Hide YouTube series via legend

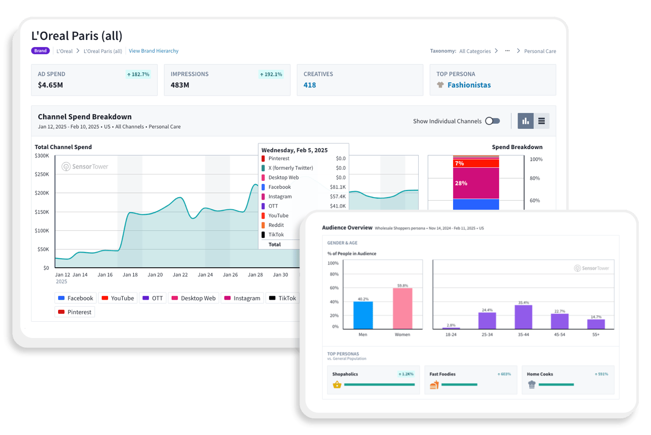118,298
